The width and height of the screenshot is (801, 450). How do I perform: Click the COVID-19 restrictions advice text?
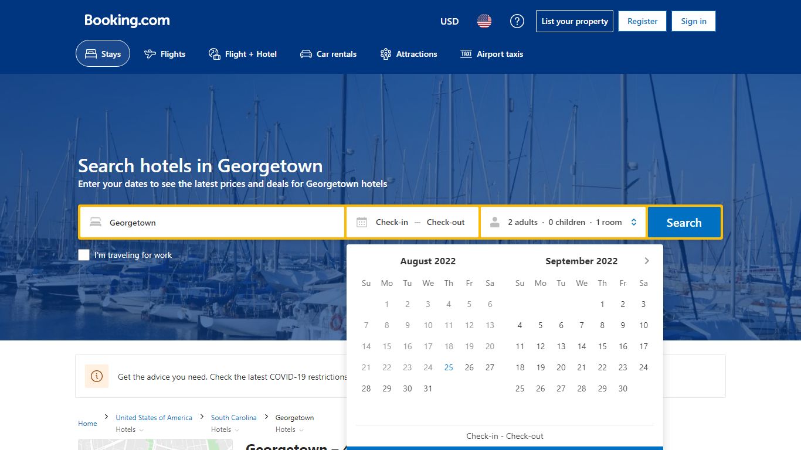(233, 377)
